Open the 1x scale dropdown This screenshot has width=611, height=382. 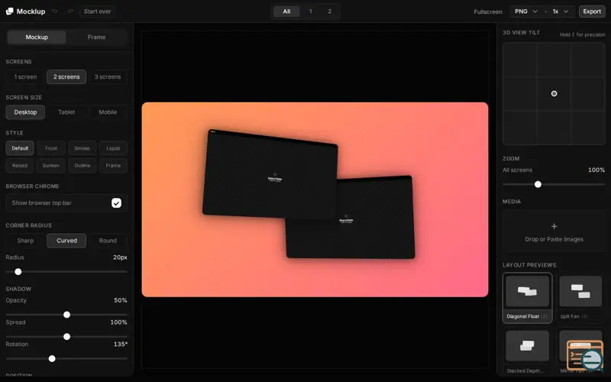tap(561, 11)
